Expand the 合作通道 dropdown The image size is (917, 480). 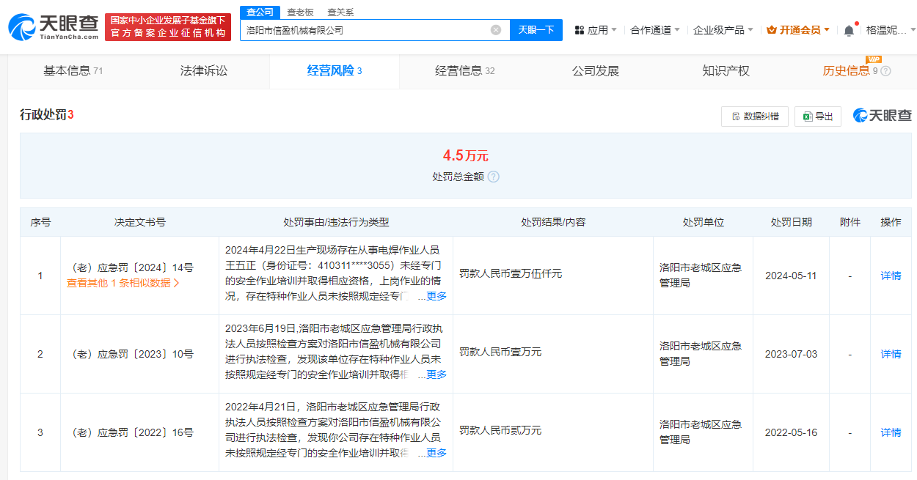pyautogui.click(x=654, y=30)
